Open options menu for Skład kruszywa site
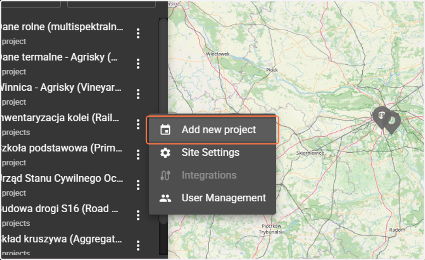This screenshot has width=425, height=260. 138,246
